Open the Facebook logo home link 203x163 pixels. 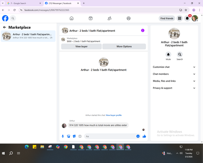(5, 18)
